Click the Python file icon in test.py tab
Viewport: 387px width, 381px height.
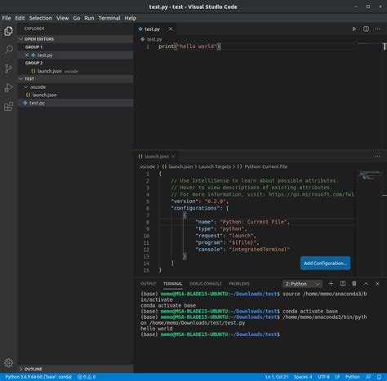point(140,29)
